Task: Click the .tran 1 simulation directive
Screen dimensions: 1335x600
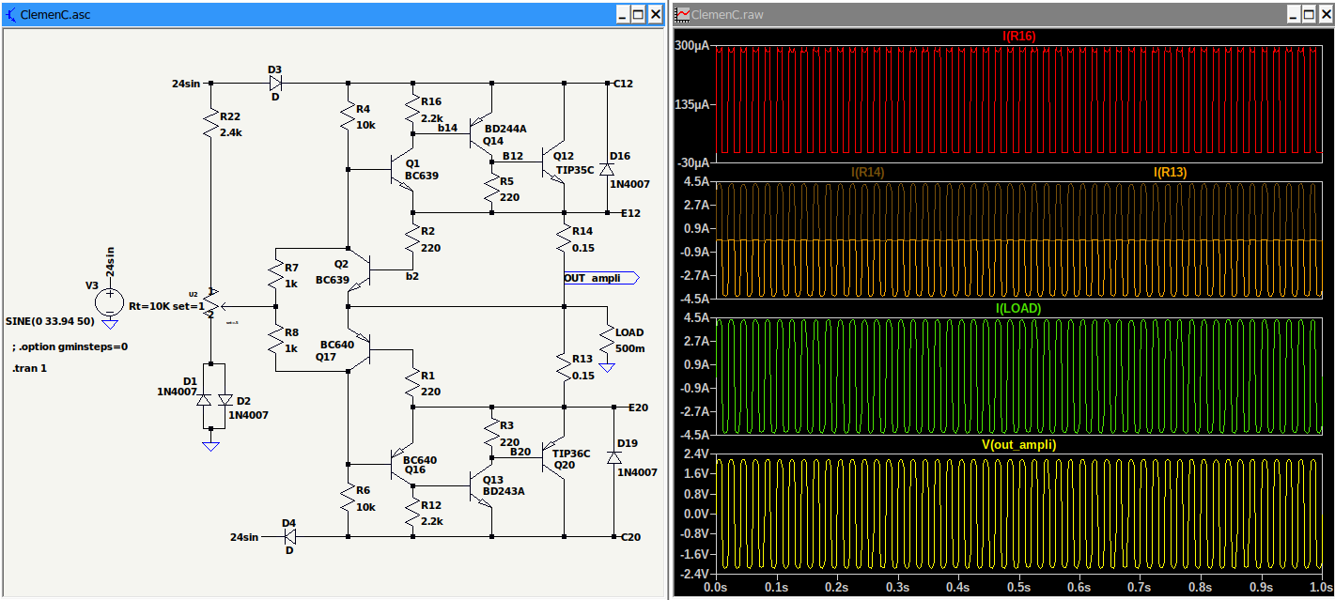Action: coord(30,368)
